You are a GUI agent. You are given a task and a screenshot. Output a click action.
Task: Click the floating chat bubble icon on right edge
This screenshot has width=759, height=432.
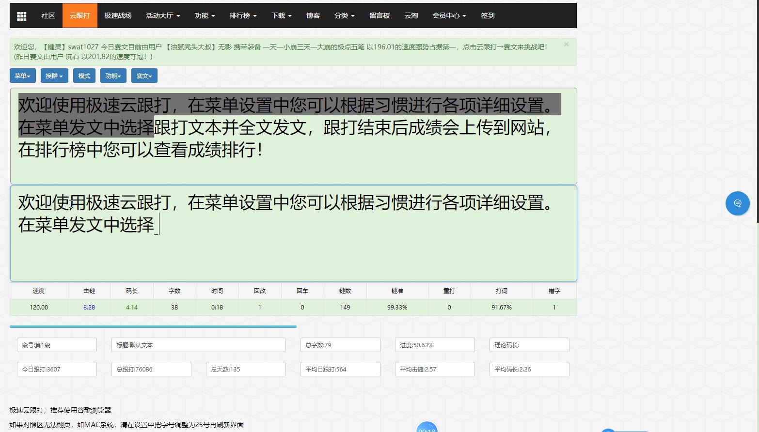737,203
